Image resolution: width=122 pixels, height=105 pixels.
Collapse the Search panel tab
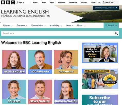click(x=111, y=25)
